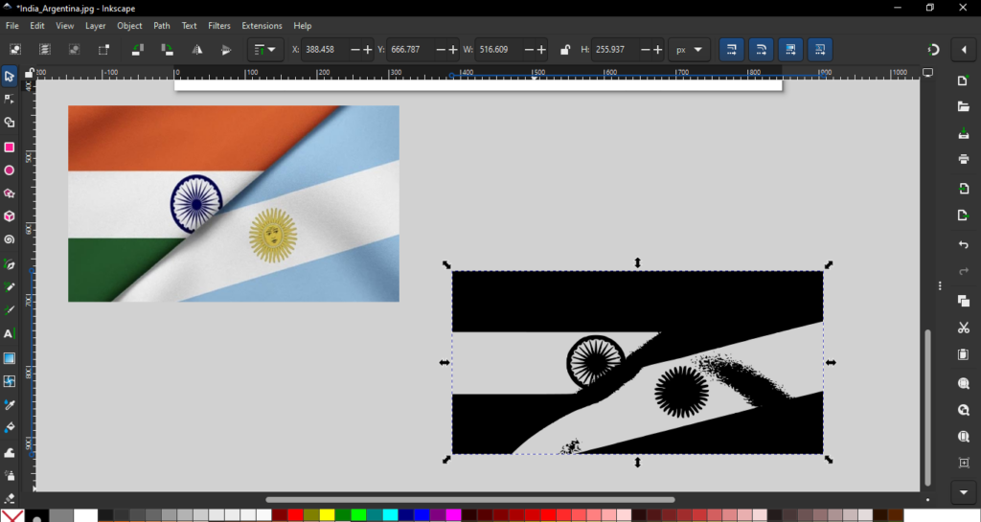Screen dimensions: 981x522
Task: Toggle move patterns with object
Action: click(820, 50)
